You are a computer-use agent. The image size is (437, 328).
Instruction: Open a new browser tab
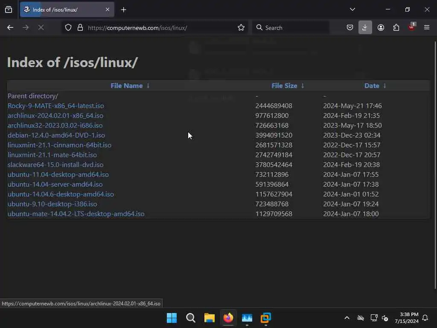pyautogui.click(x=123, y=10)
